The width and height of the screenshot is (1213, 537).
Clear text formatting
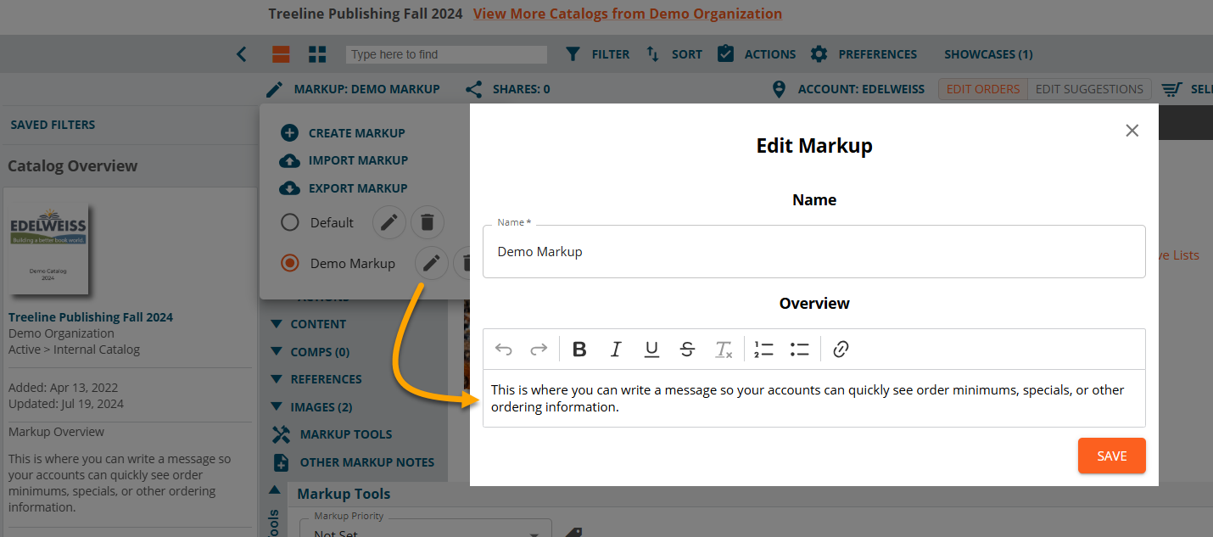724,350
